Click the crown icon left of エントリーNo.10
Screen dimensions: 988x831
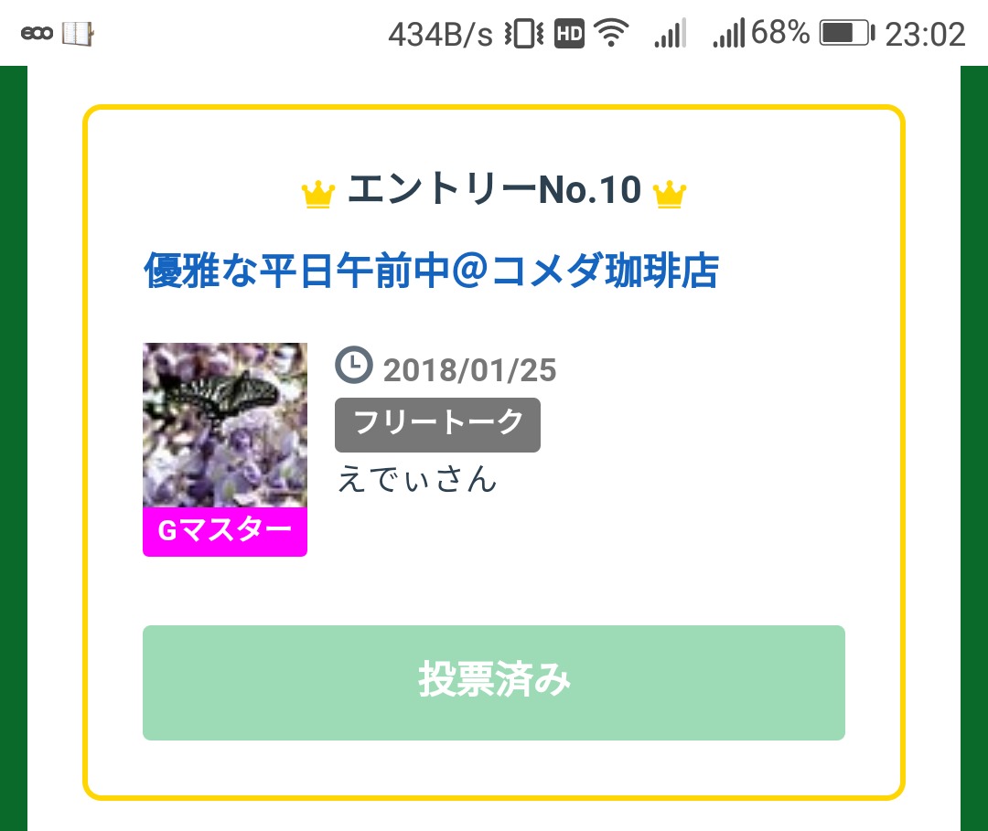pos(317,194)
